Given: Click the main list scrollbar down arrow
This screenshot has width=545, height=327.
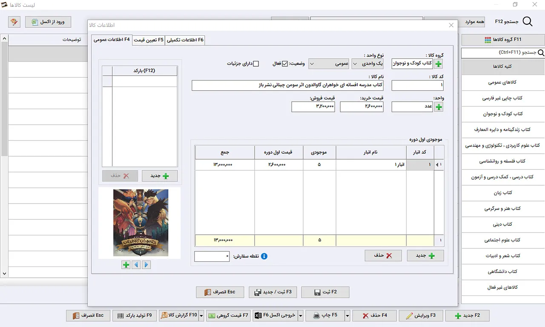Looking at the screenshot, I should coord(4,274).
